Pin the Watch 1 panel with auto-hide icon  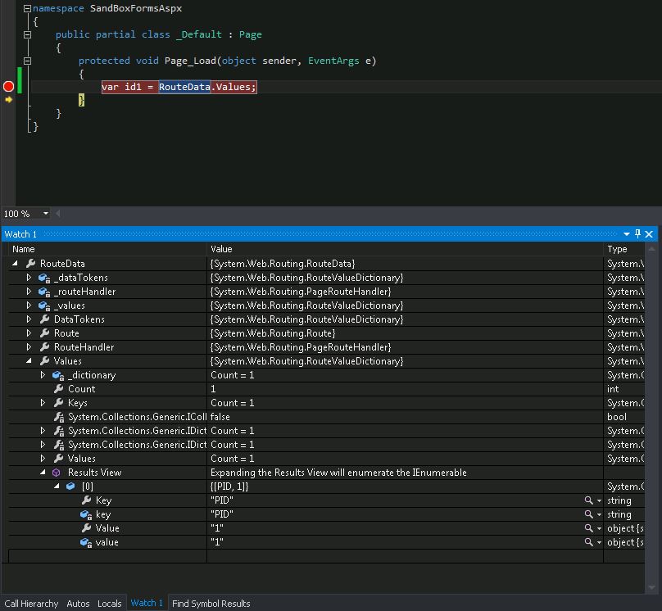638,234
